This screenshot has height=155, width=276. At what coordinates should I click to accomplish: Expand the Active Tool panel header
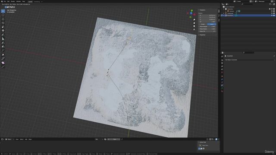(202, 142)
